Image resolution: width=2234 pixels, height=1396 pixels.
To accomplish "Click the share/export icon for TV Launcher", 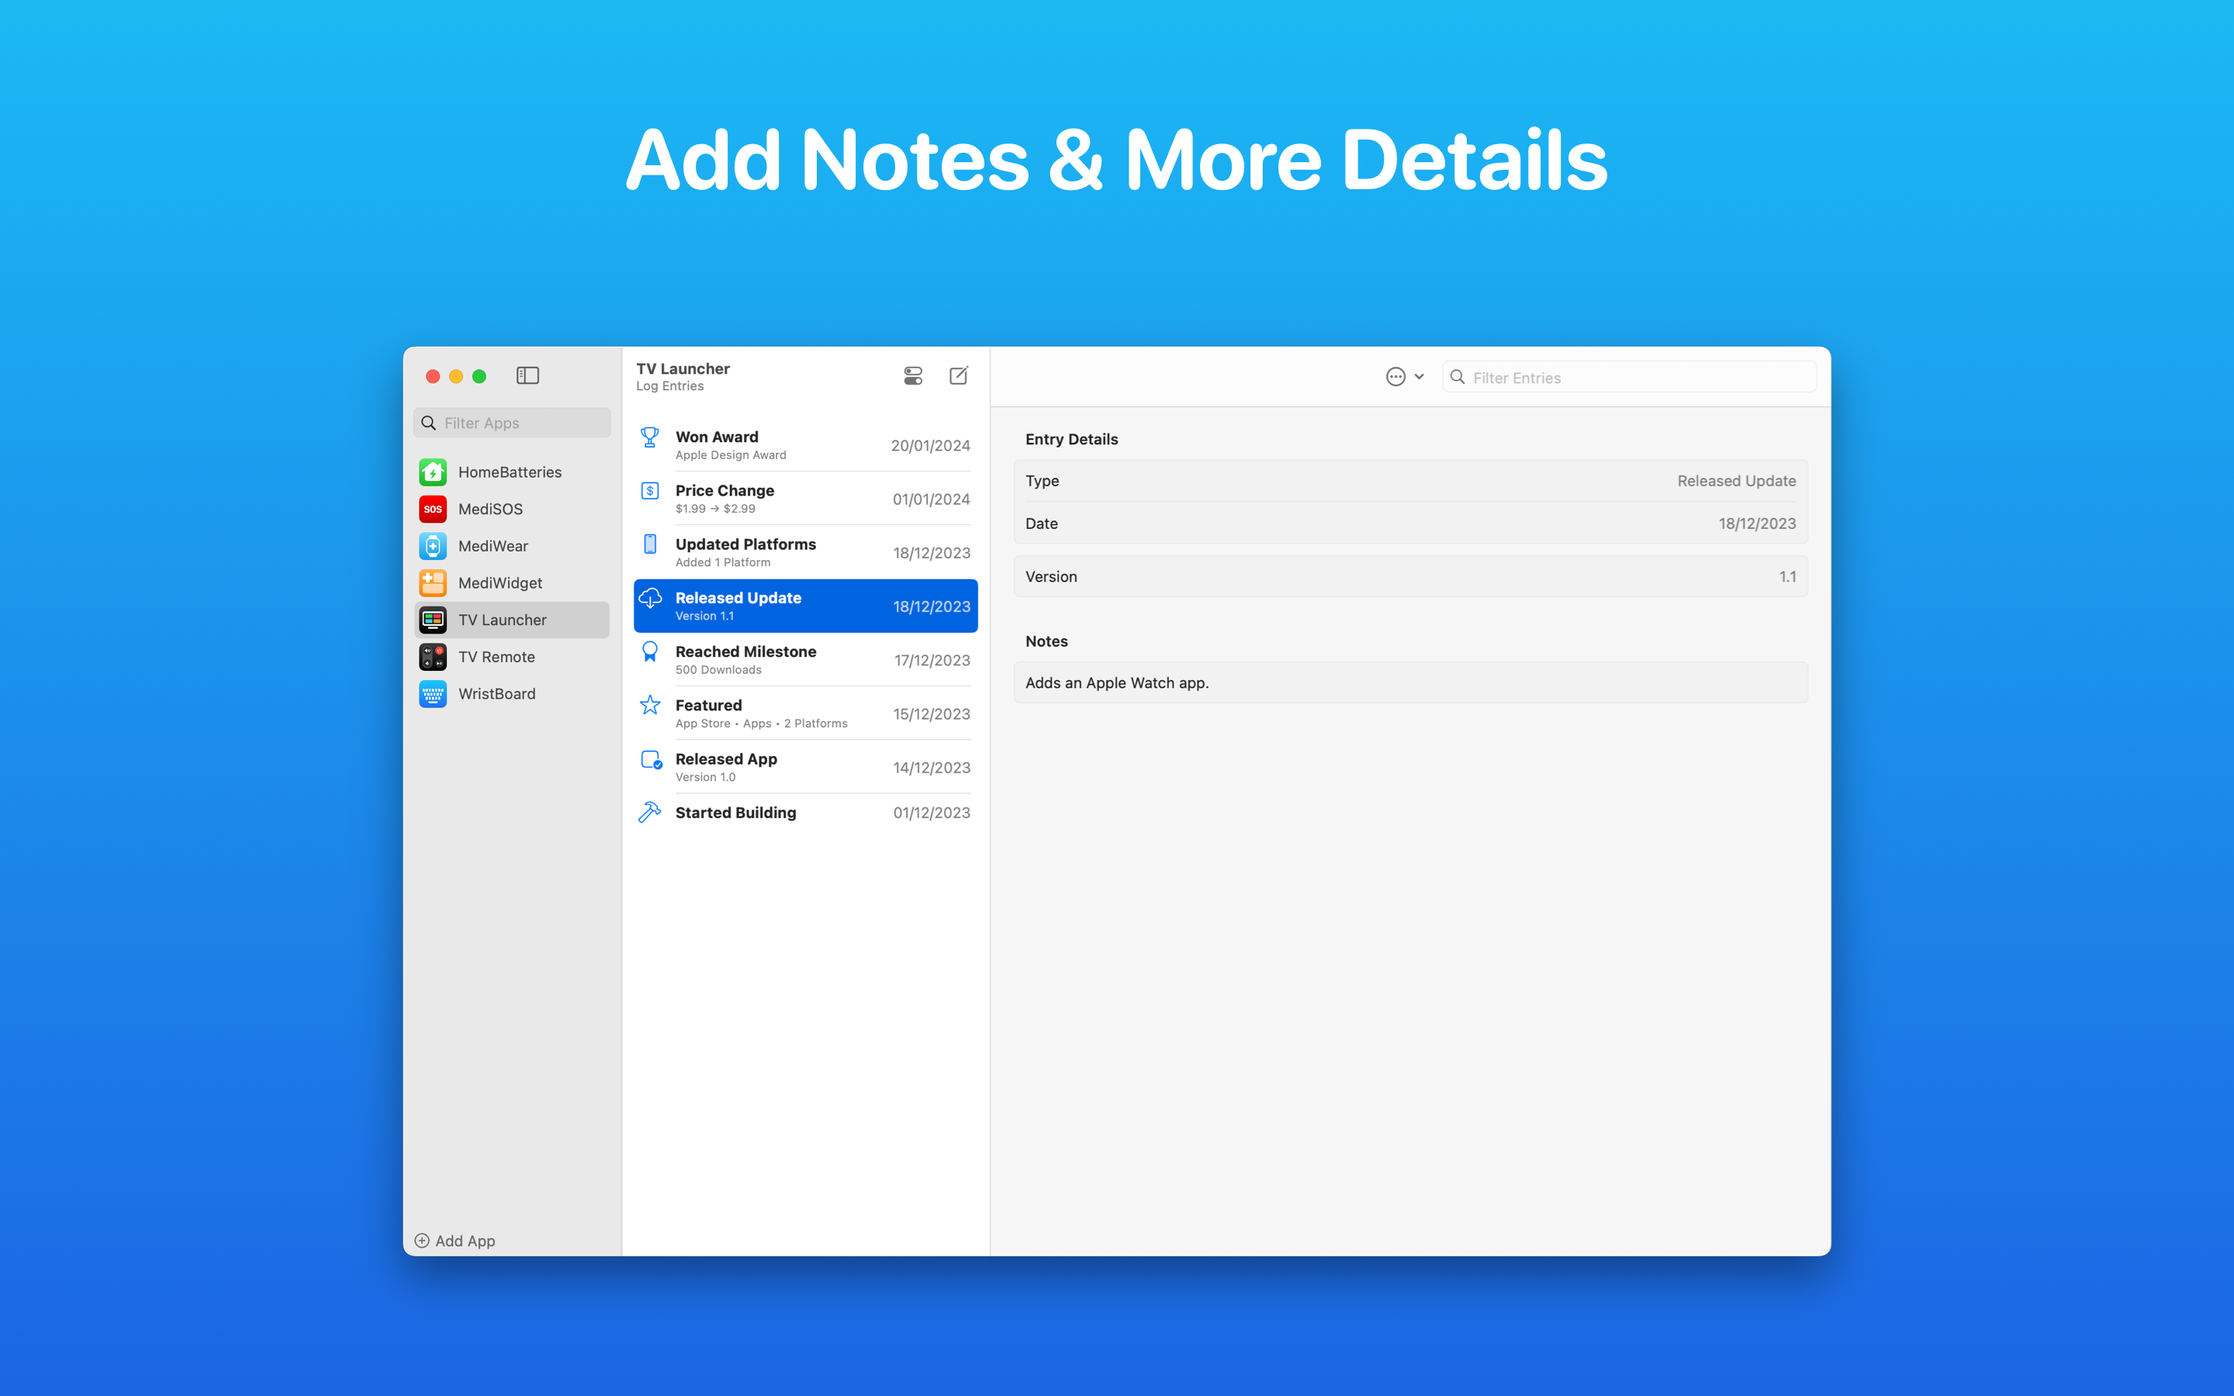I will click(959, 376).
